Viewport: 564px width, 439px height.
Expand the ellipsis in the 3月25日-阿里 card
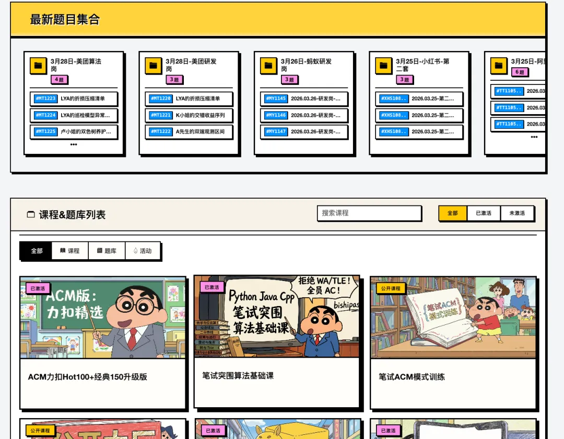tap(534, 137)
